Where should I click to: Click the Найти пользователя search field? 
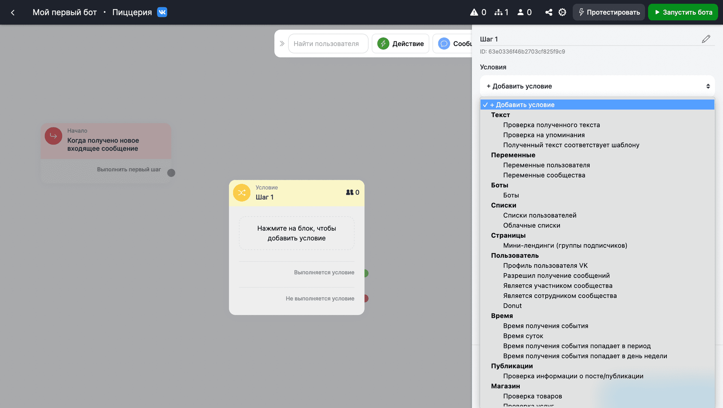[x=328, y=44]
